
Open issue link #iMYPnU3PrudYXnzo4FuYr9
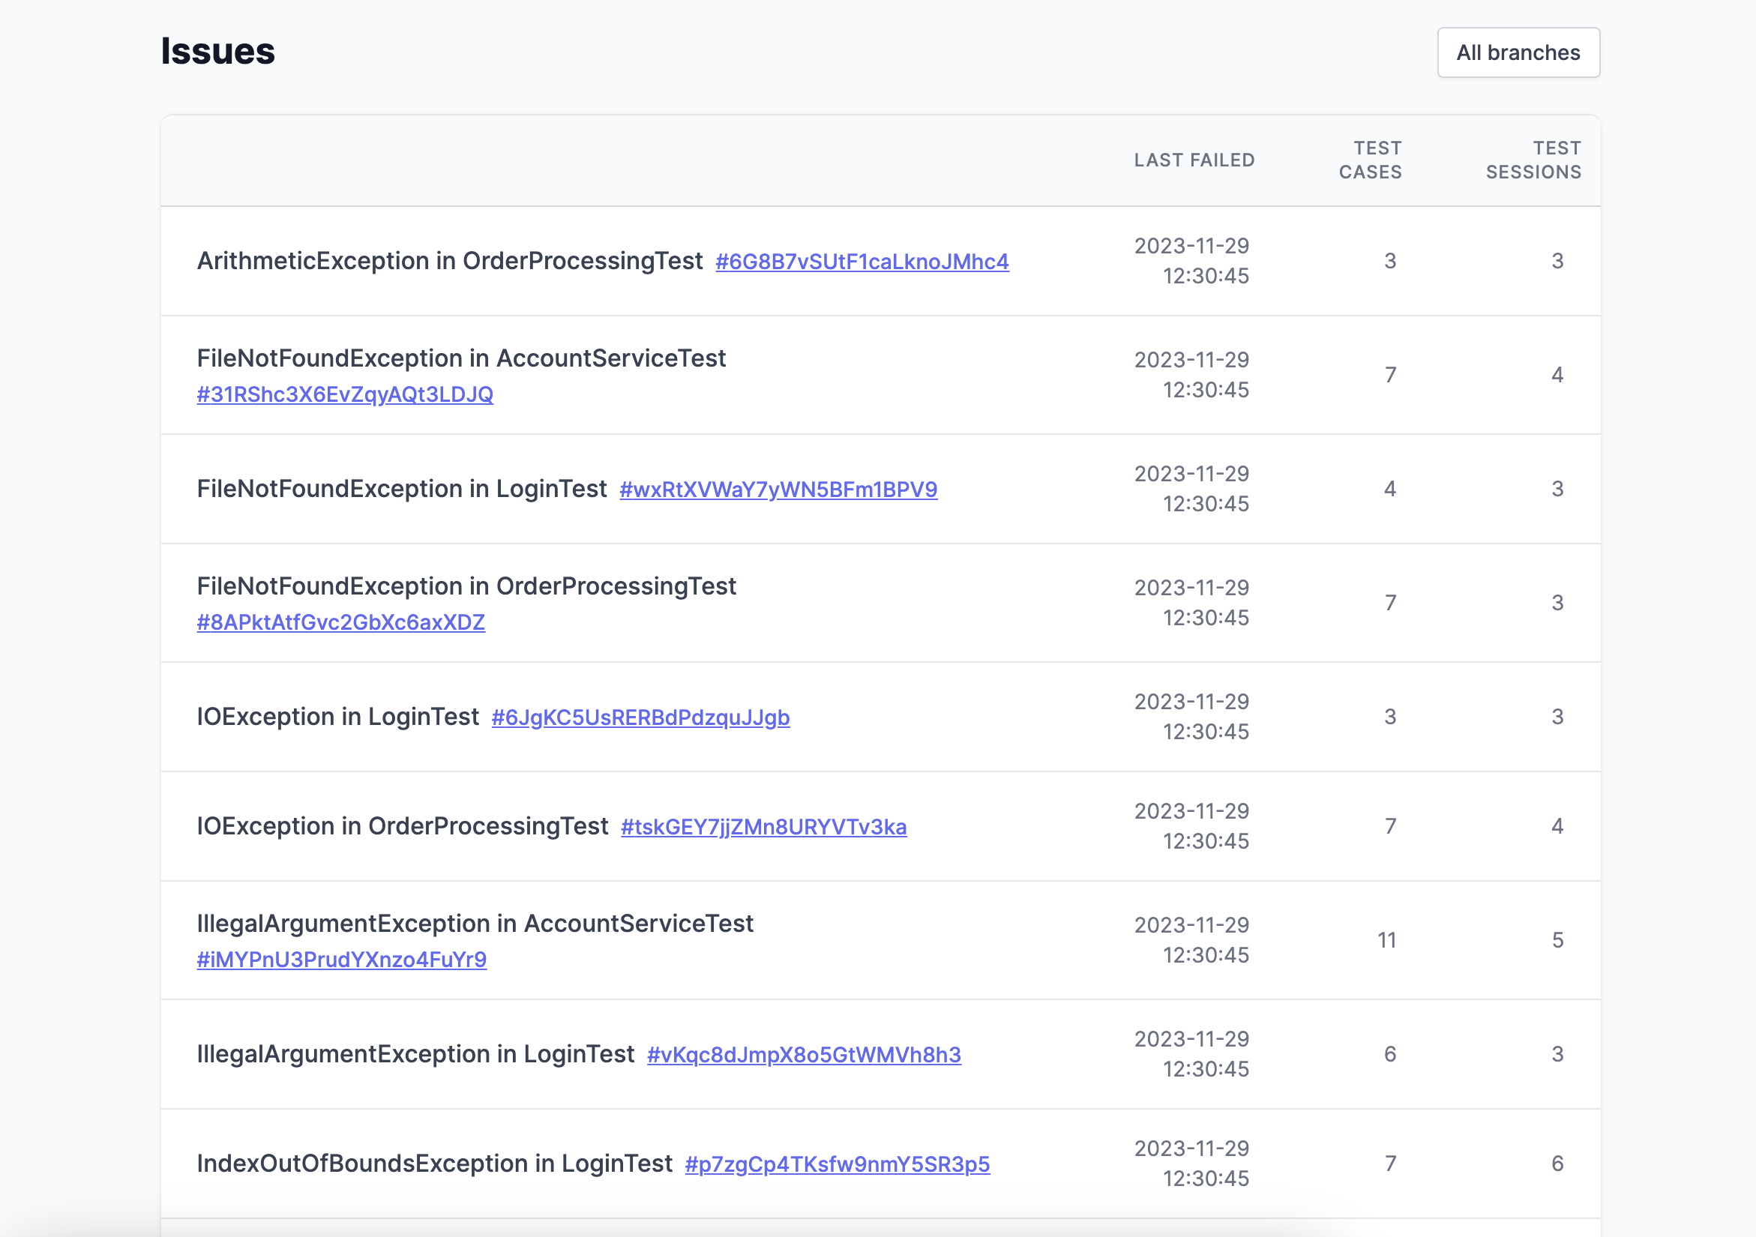coord(341,960)
